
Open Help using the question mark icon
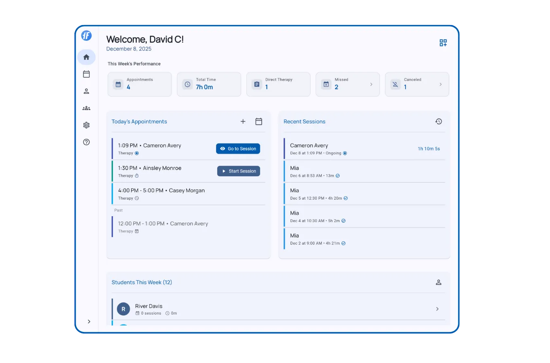86,142
